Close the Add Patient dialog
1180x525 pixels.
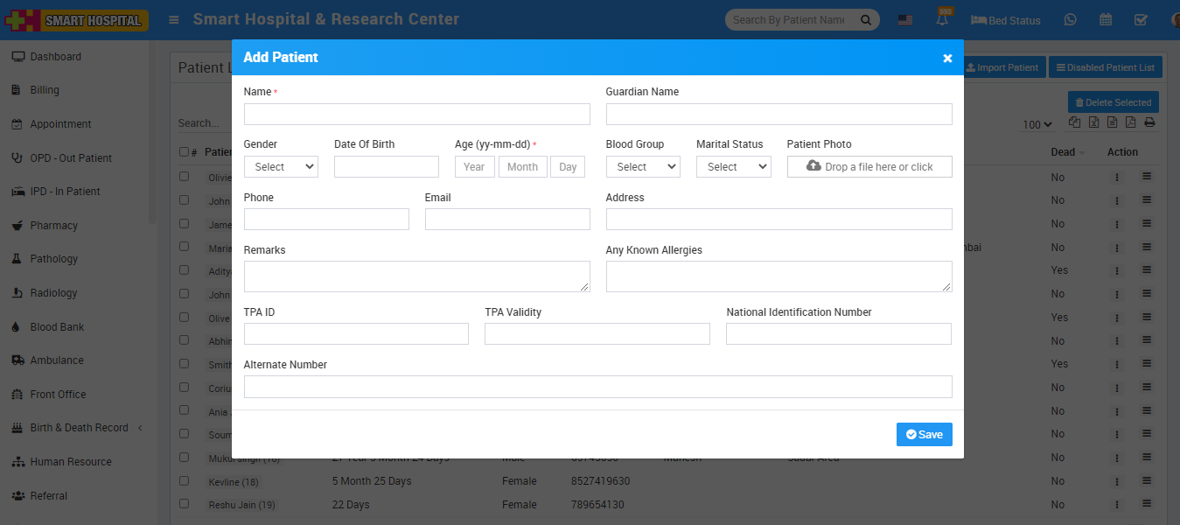tap(947, 59)
